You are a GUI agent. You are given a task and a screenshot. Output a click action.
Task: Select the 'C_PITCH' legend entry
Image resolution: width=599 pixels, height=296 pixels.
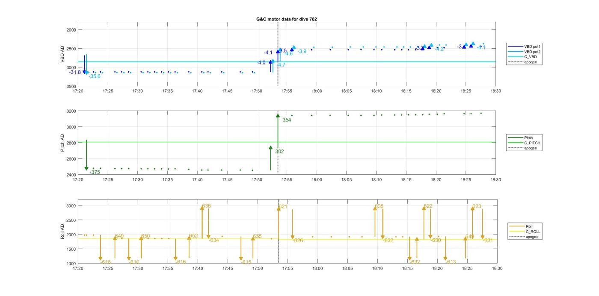click(524, 143)
